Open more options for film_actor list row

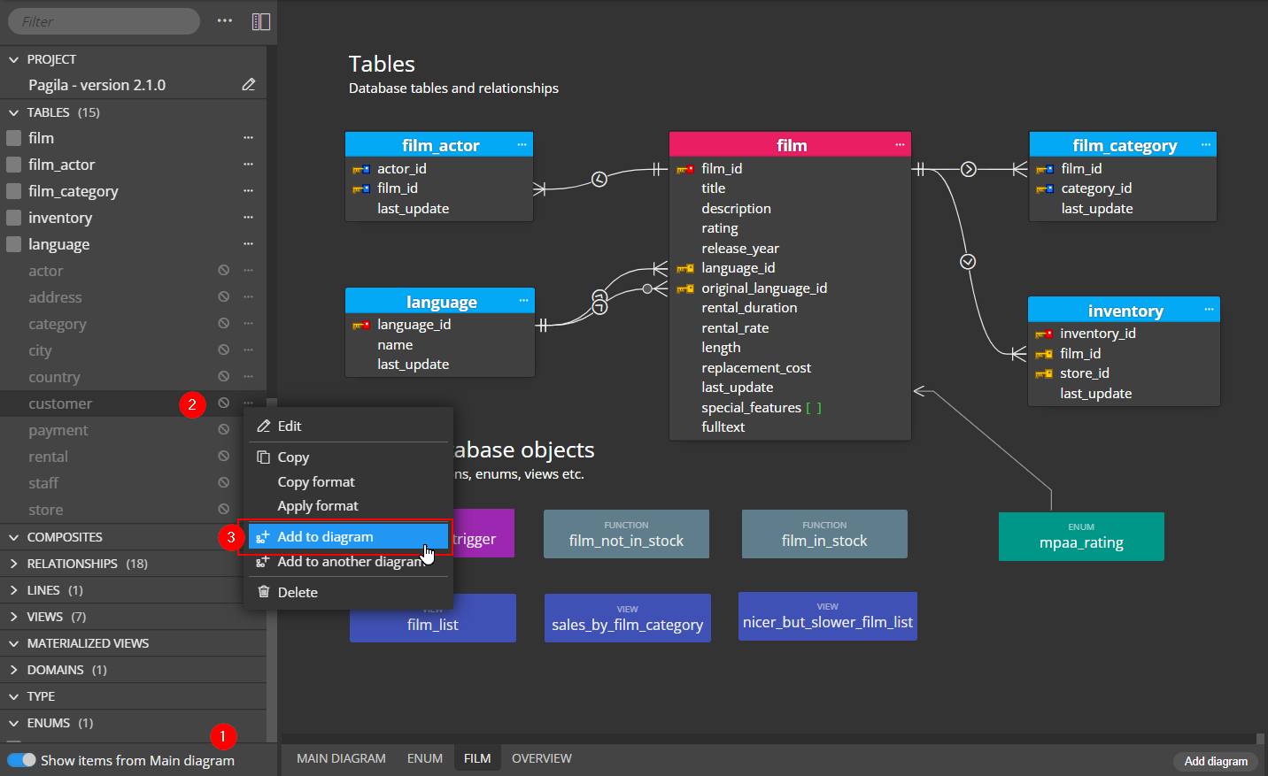coord(249,165)
